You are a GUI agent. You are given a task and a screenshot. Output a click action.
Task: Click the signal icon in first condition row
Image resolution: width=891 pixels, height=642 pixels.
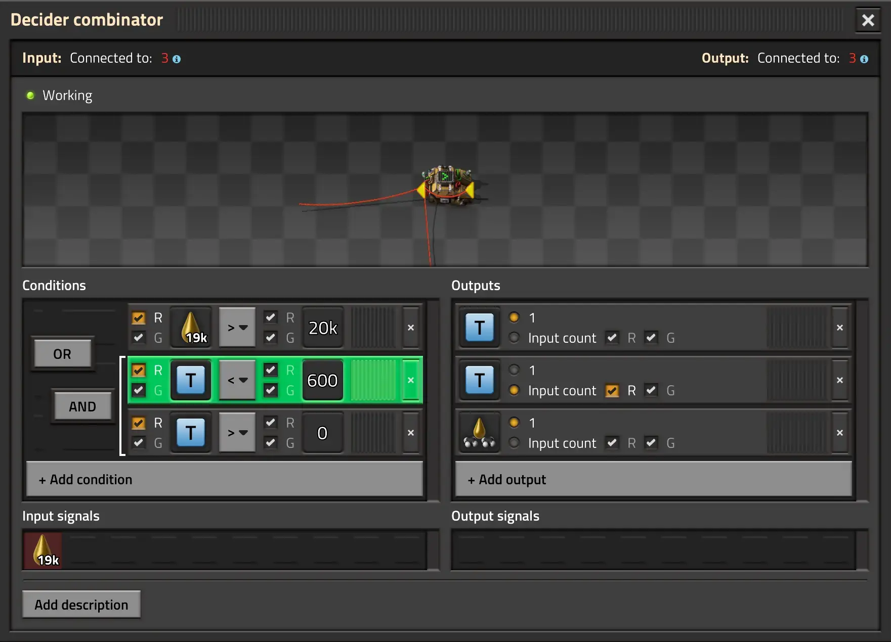tap(191, 328)
